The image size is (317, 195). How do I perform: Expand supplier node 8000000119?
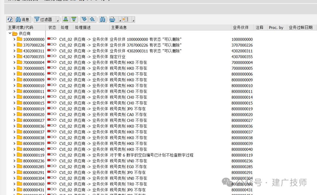pos(14,155)
